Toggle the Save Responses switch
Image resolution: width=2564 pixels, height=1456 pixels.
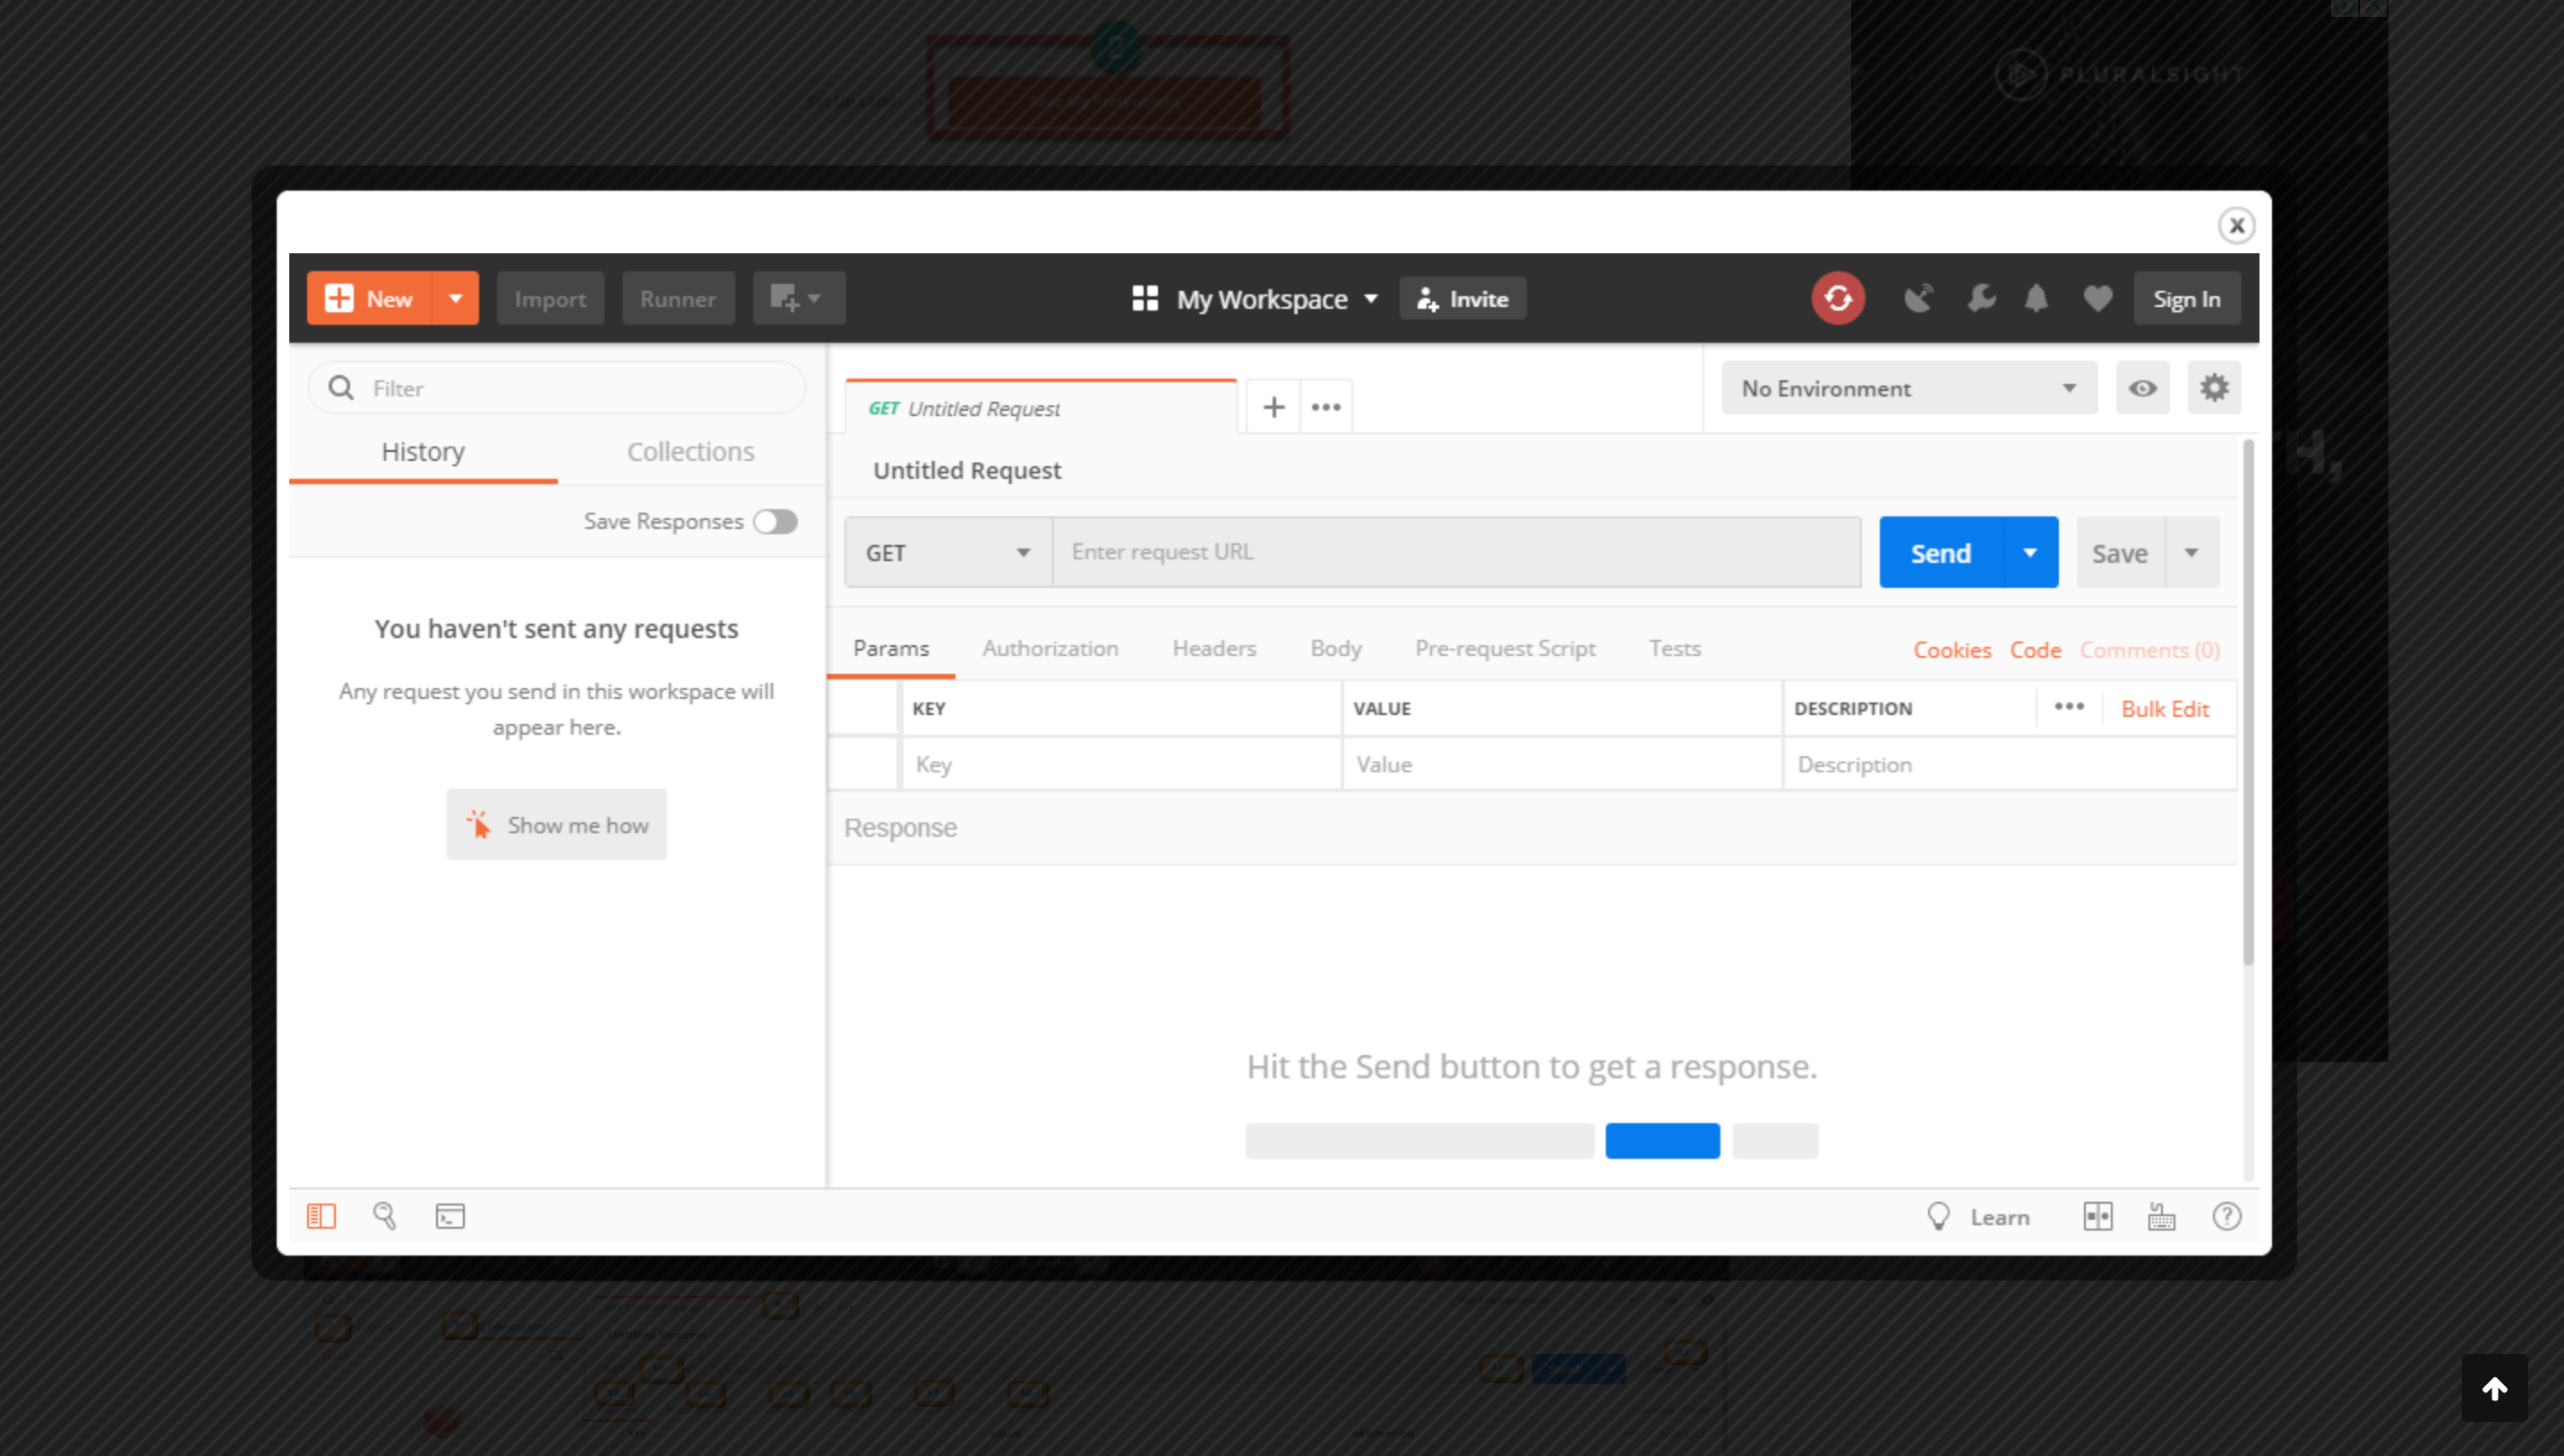tap(775, 521)
